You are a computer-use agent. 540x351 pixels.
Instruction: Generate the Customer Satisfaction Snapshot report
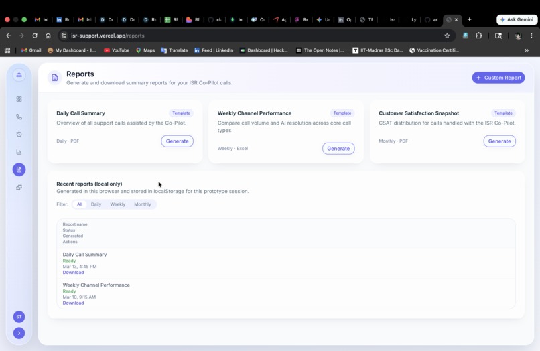coord(499,141)
